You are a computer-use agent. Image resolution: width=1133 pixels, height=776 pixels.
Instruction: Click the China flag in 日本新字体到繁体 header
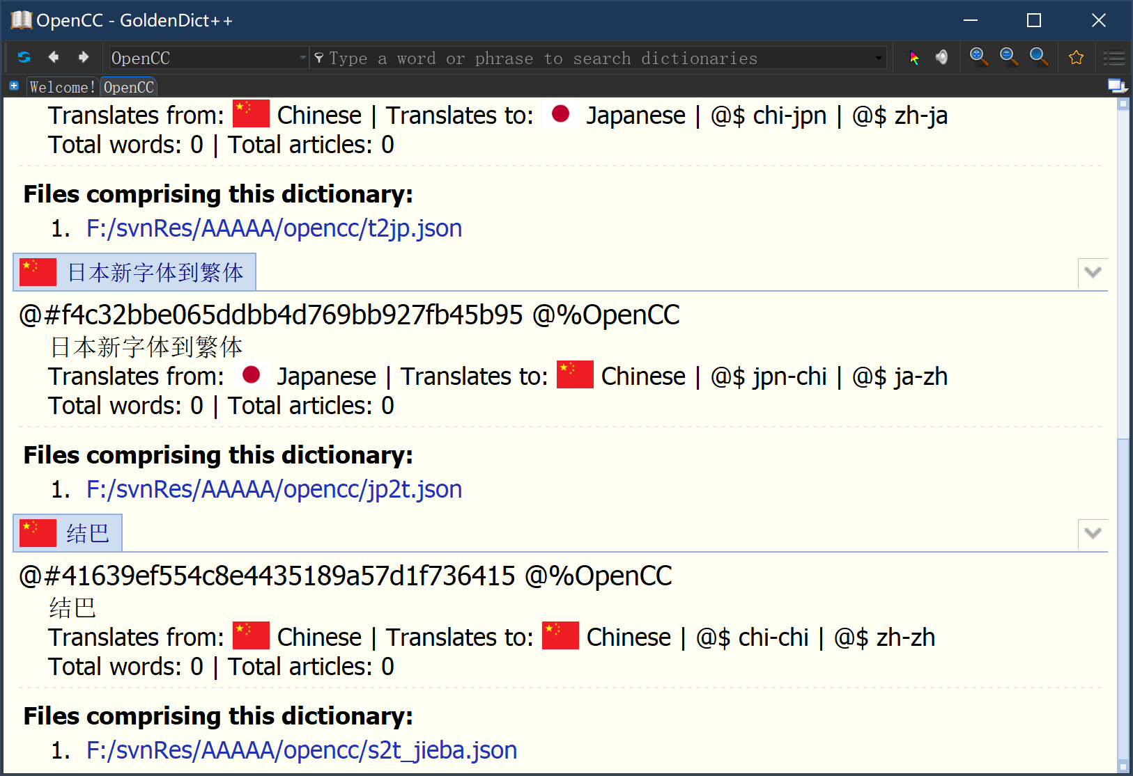pos(38,272)
